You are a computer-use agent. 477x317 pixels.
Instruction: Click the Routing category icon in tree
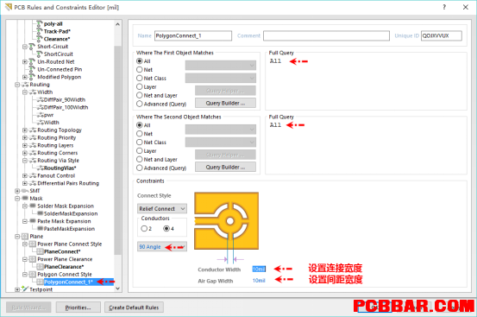point(25,85)
